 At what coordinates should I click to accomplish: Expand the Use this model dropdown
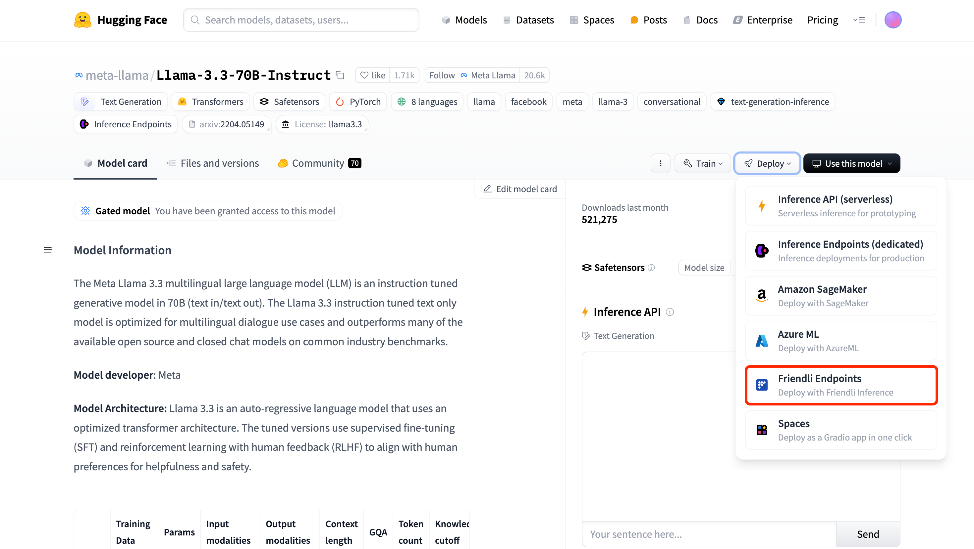(x=851, y=163)
